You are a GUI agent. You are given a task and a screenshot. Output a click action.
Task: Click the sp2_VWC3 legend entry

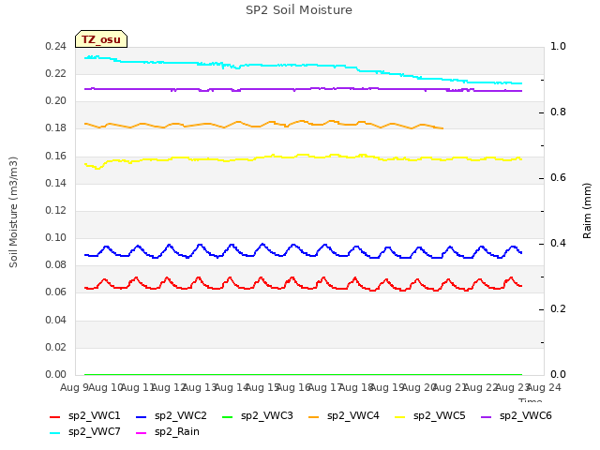coord(258,416)
